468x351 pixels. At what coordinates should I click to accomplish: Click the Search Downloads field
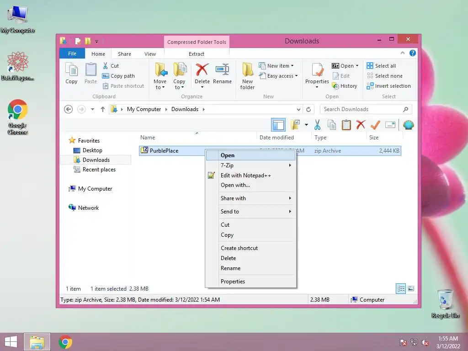[x=366, y=109]
